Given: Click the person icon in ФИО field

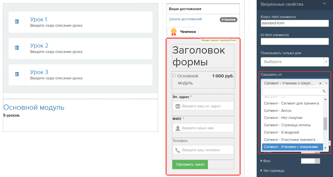Looking at the screenshot, I should click(178, 128).
